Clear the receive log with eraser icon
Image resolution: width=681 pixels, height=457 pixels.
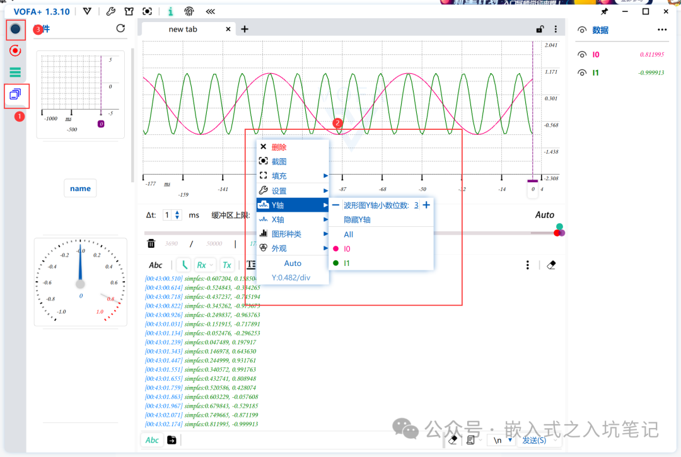click(551, 265)
